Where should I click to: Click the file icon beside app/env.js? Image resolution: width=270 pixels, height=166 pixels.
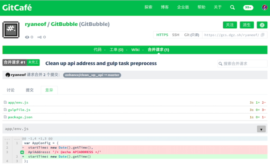coord(5,102)
